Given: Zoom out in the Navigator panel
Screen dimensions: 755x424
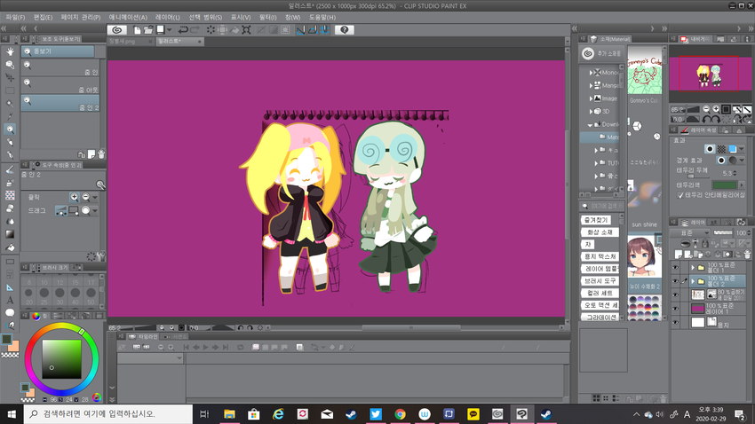Looking at the screenshot, I should point(706,109).
